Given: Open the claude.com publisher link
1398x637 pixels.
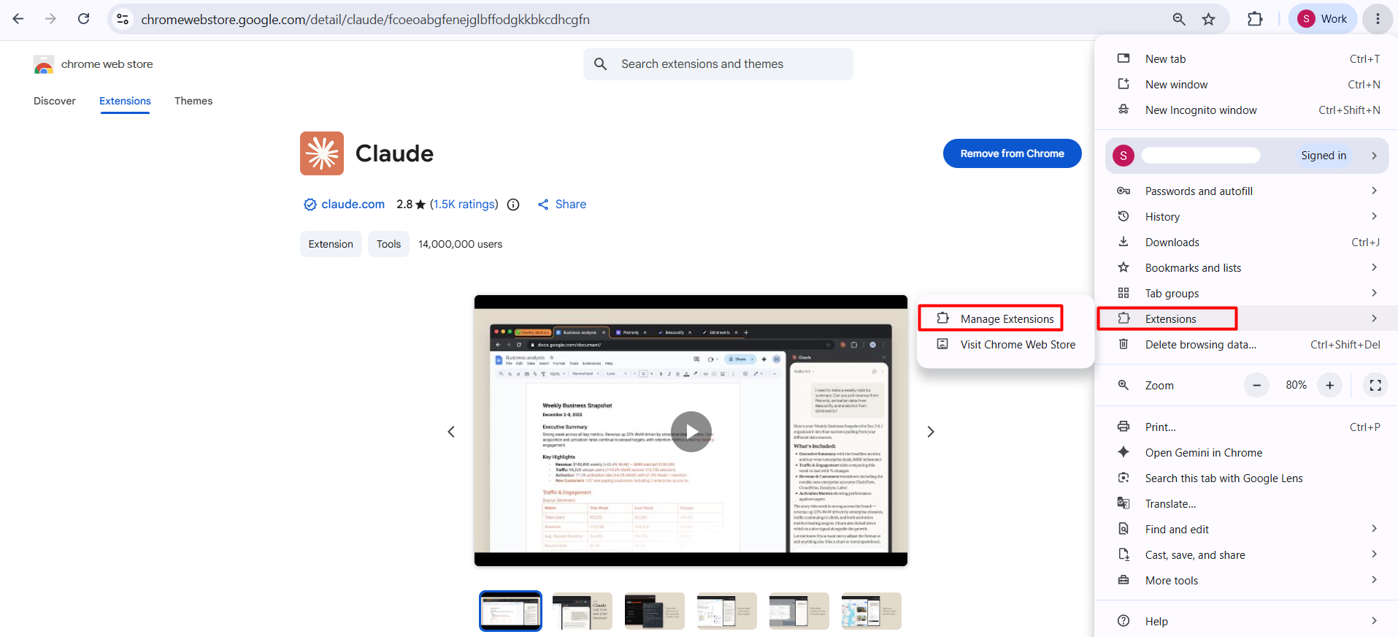Looking at the screenshot, I should tap(353, 205).
